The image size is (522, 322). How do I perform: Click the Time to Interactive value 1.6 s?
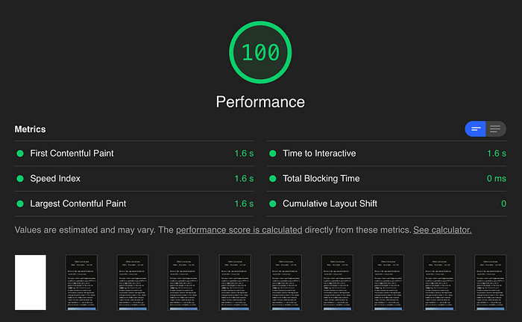tap(497, 154)
